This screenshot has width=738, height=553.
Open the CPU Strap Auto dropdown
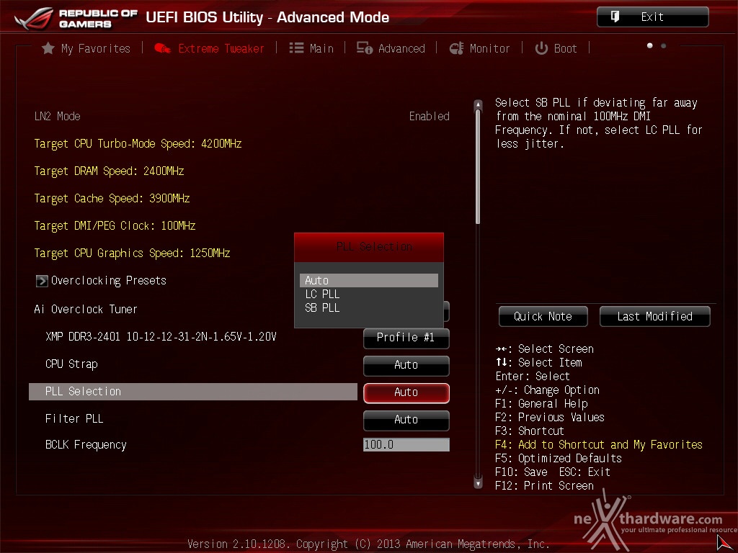[406, 365]
